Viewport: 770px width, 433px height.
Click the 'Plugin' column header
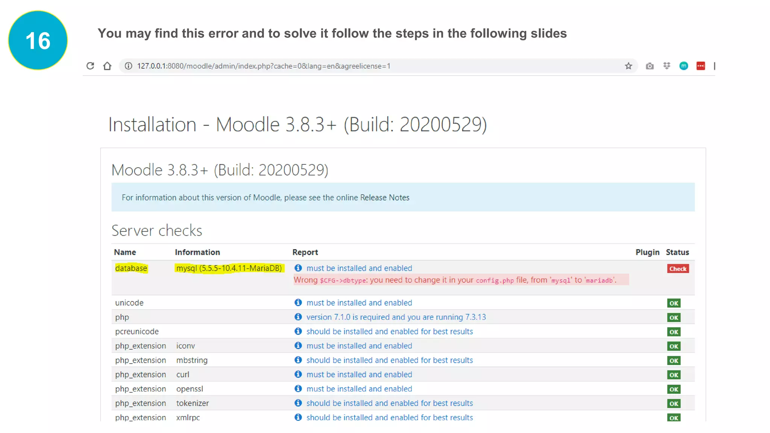pos(647,252)
